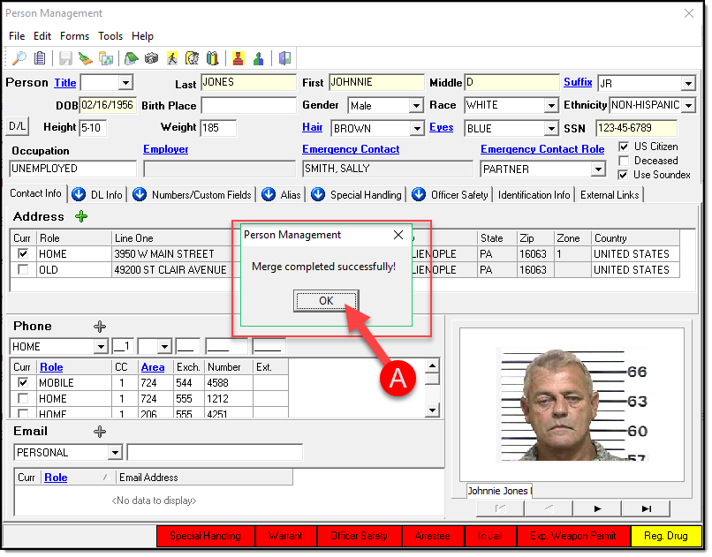This screenshot has height=557, width=712.
Task: Expand the Emergency Contact Role PARTNER dropdown
Action: pos(597,169)
